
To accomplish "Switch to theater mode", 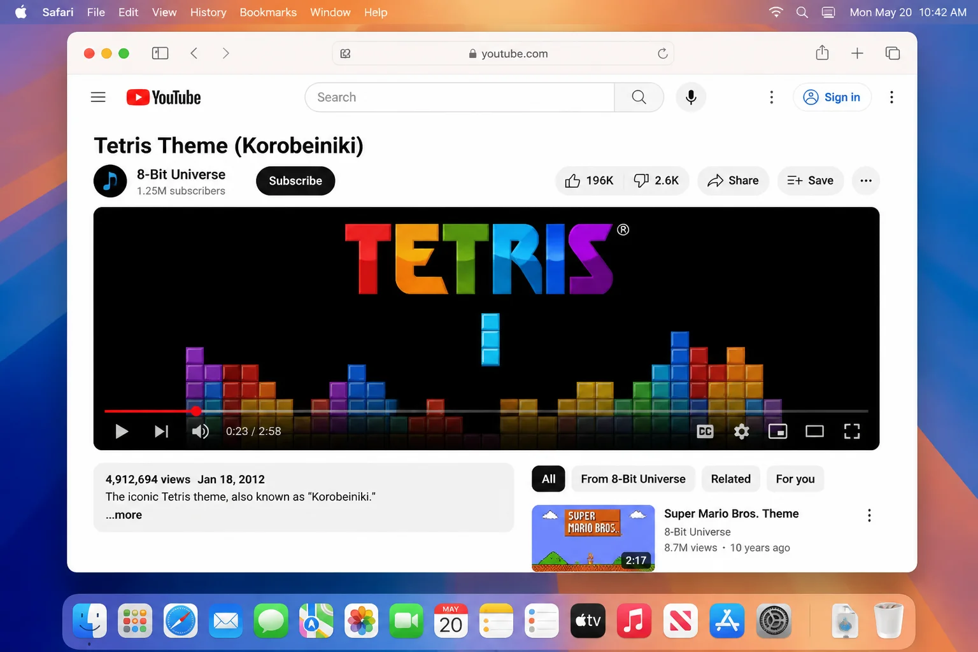I will 814,432.
